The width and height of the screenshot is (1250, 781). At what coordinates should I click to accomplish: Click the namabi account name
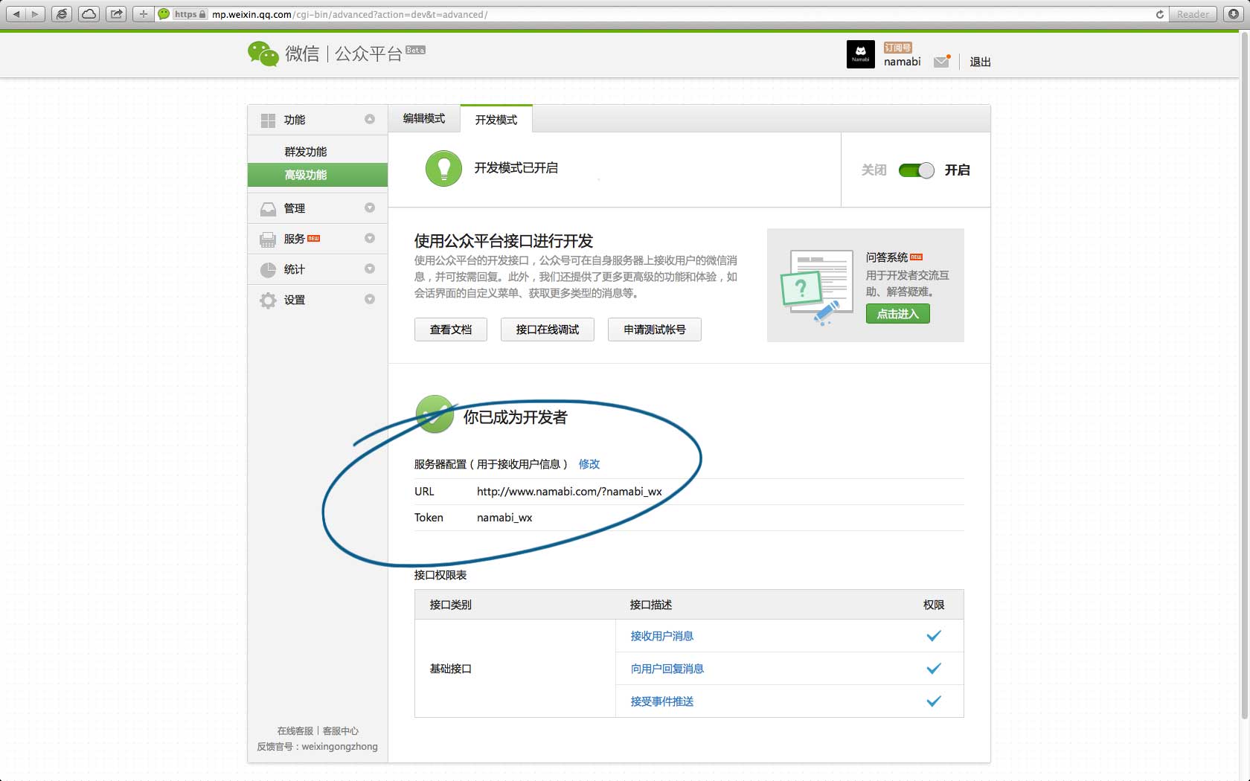tap(902, 62)
